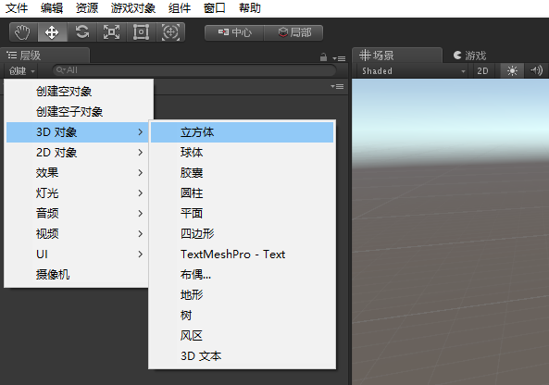Image resolution: width=549 pixels, height=385 pixels.
Task: Select the Rect Transform tool
Action: (141, 32)
